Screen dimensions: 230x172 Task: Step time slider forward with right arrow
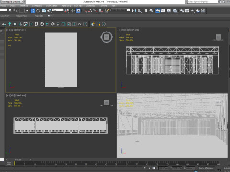(30, 160)
